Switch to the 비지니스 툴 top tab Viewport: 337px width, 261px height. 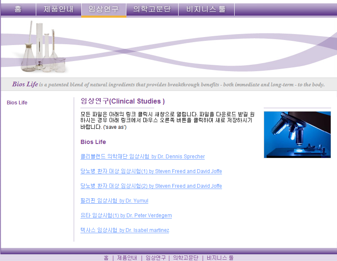click(x=206, y=9)
